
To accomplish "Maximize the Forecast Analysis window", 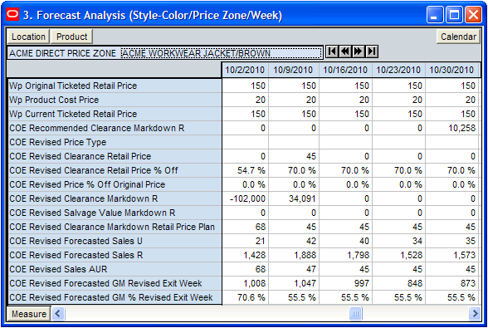I will coord(454,15).
